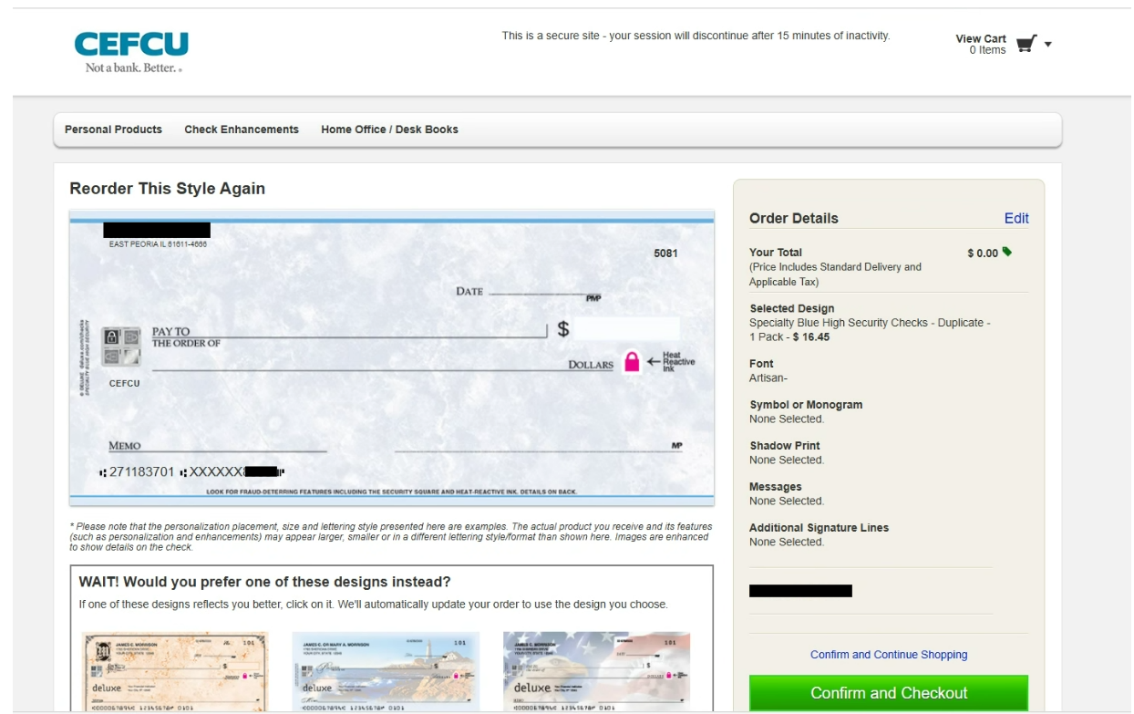This screenshot has height=714, width=1134.
Task: Click the Edit link in Order Details
Action: click(x=1016, y=218)
